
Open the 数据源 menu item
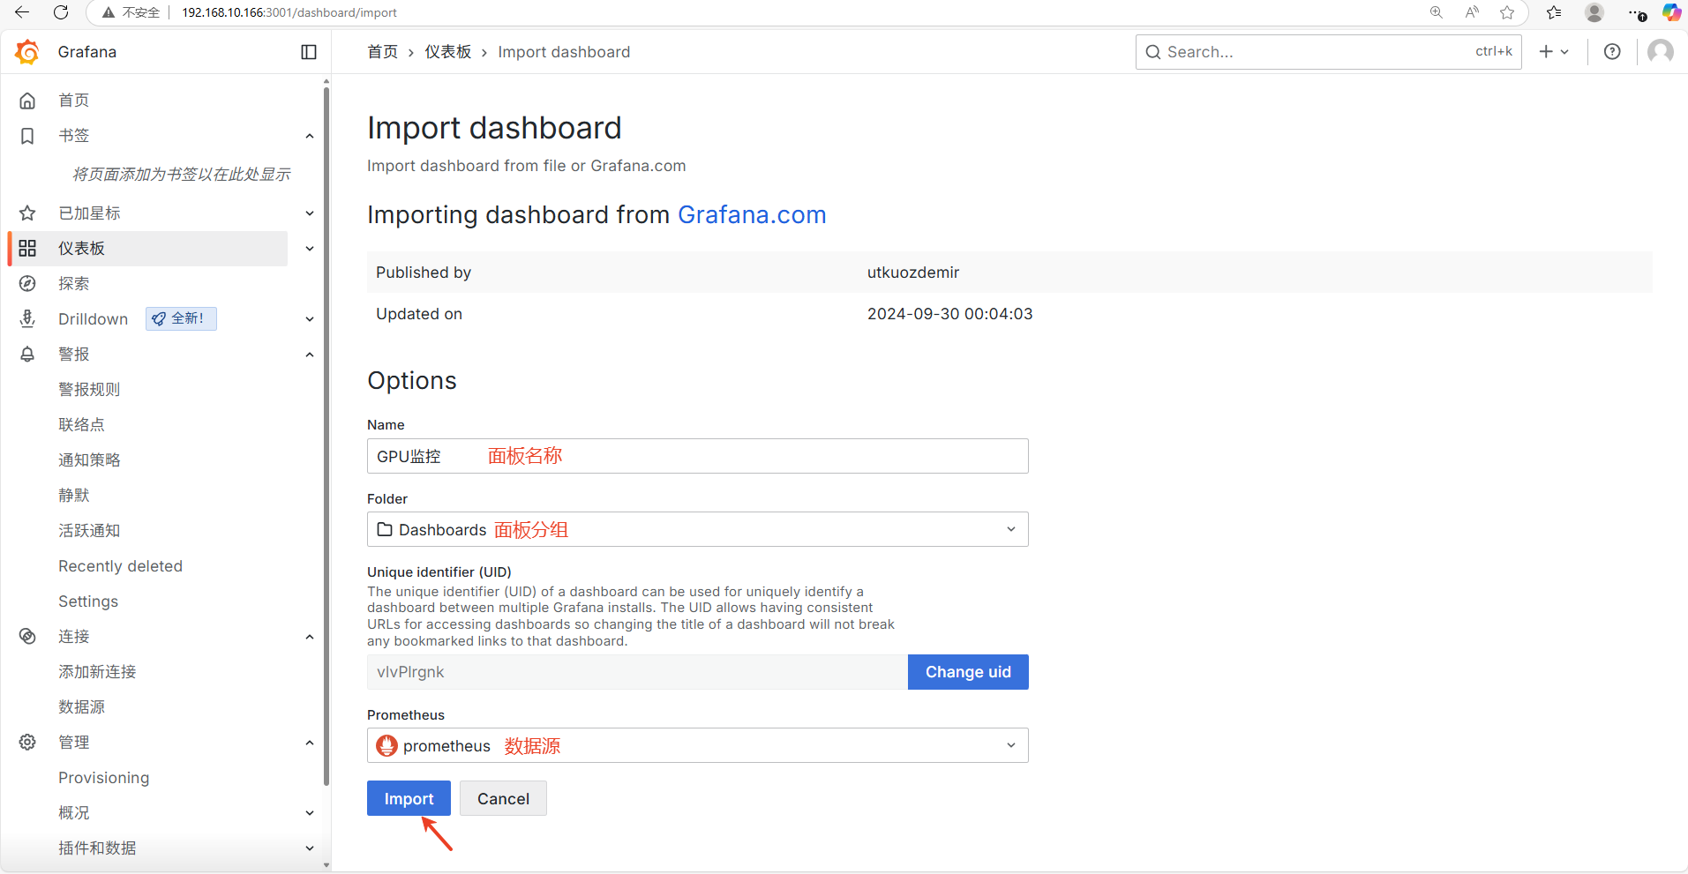(81, 707)
